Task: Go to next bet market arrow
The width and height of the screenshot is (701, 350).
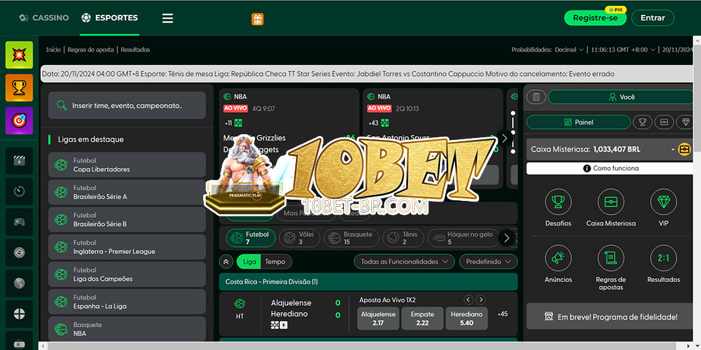Action: click(x=480, y=300)
